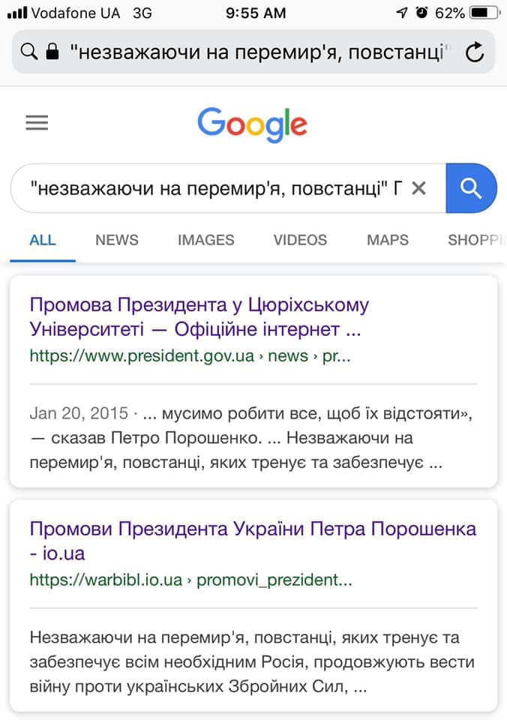
Task: Tap the president.gov.ua URL breadcrumb
Action: tap(190, 355)
